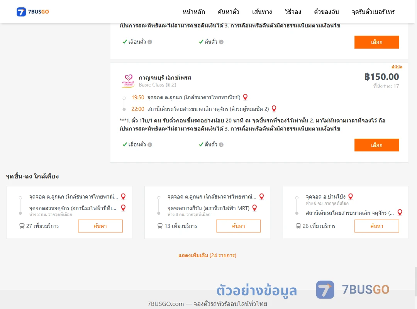The width and height of the screenshot is (417, 309).
Task: Click info icon next to คืนตั๋ว in กาญจนบุรี เอ็กซ์เพรส card
Action: (221, 144)
